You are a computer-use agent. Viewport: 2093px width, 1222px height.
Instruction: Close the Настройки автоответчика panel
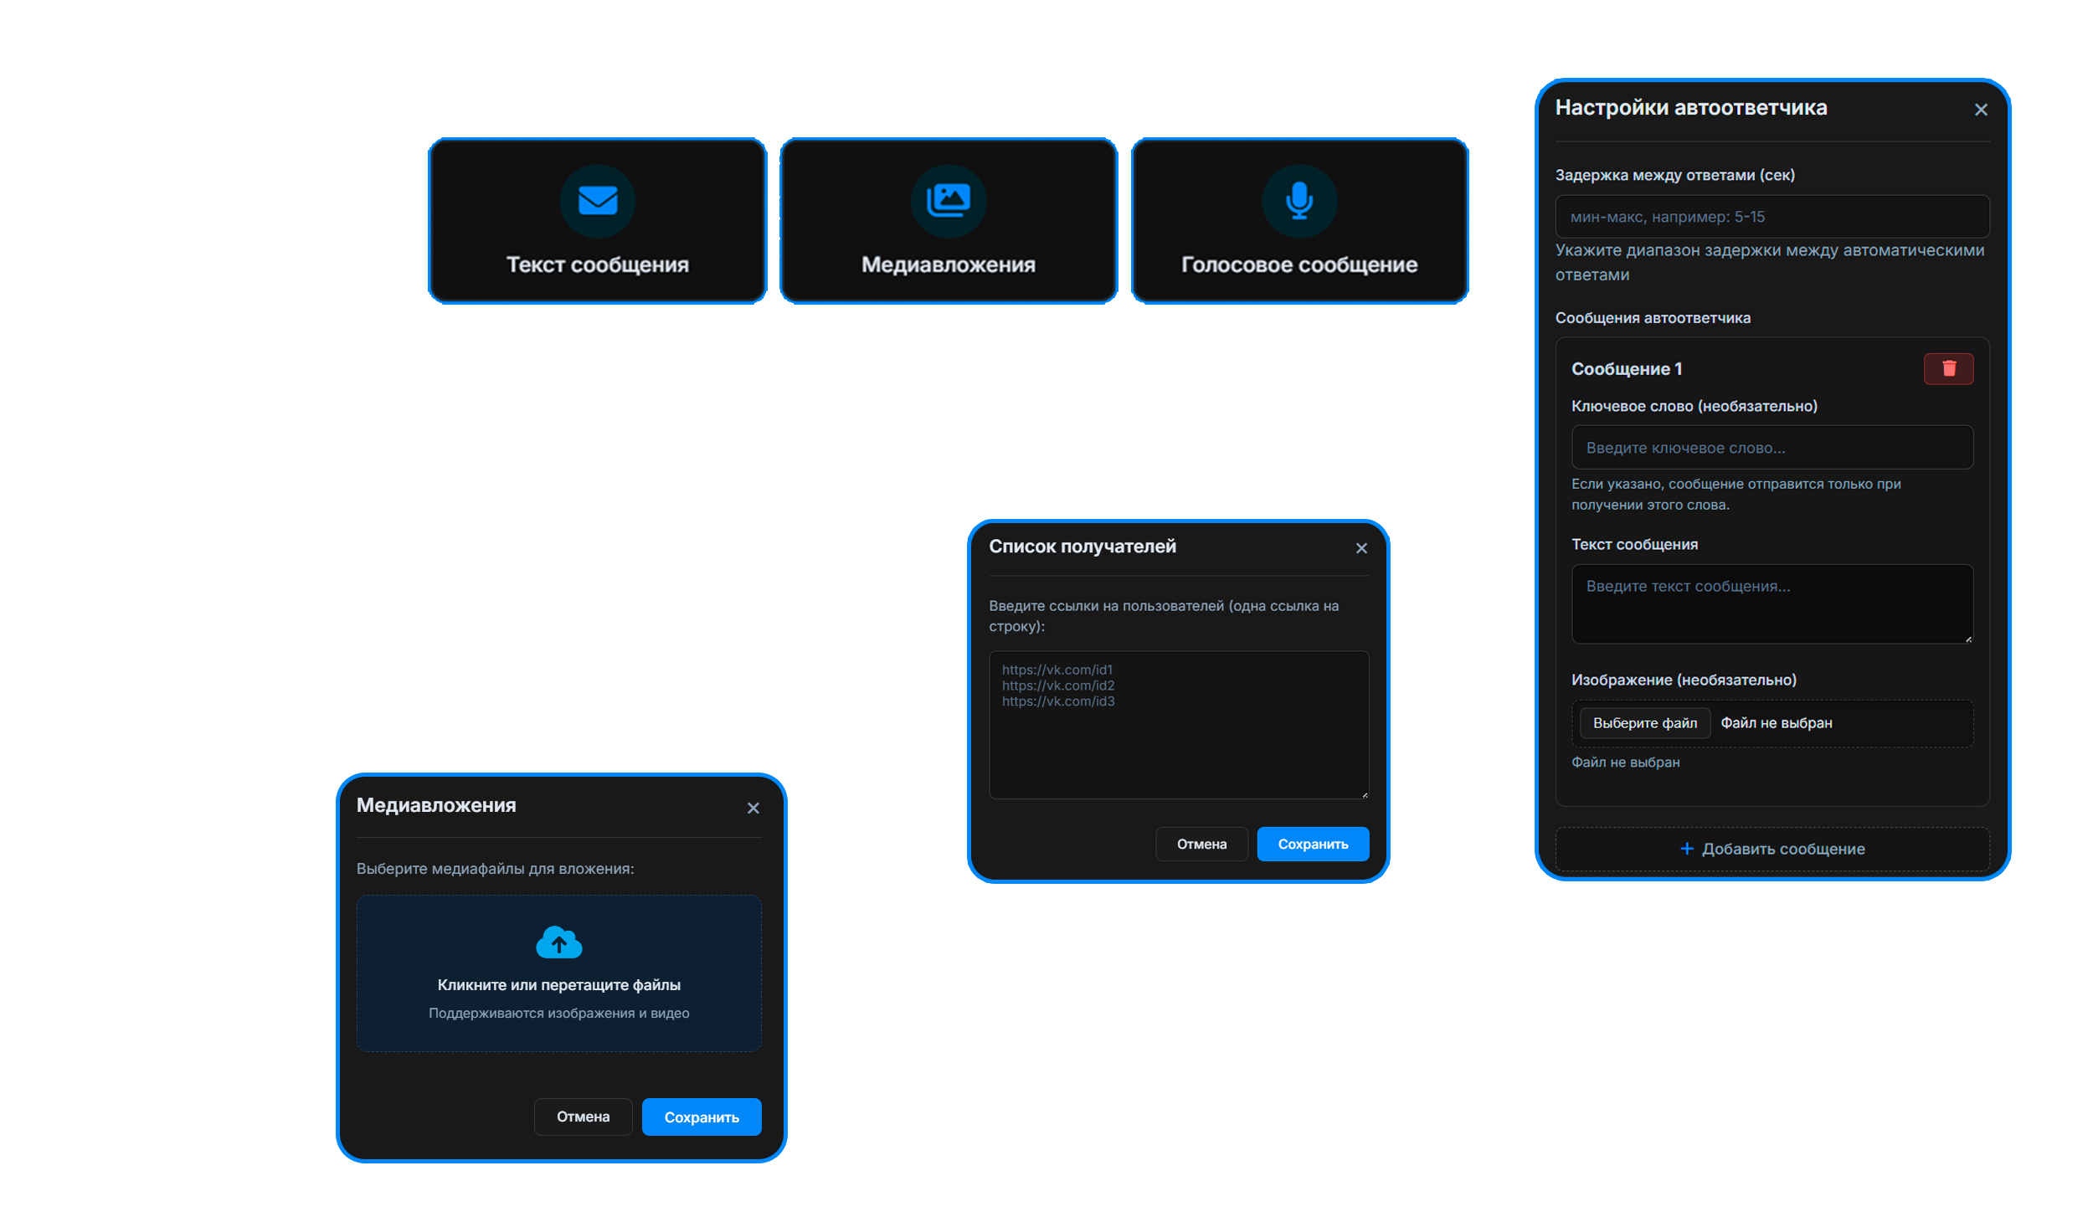pos(1980,110)
